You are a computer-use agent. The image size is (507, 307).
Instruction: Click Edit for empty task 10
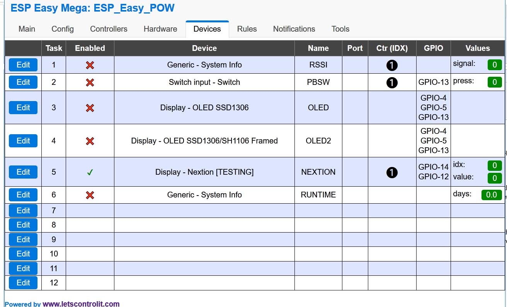23,254
